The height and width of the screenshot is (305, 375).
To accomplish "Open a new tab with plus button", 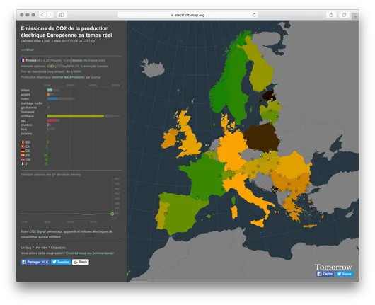I will click(355, 16).
